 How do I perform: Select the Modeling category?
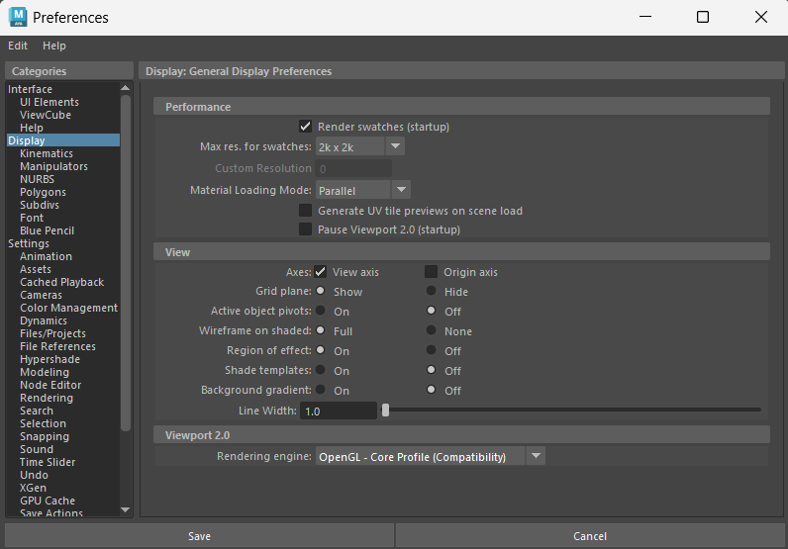coord(45,372)
